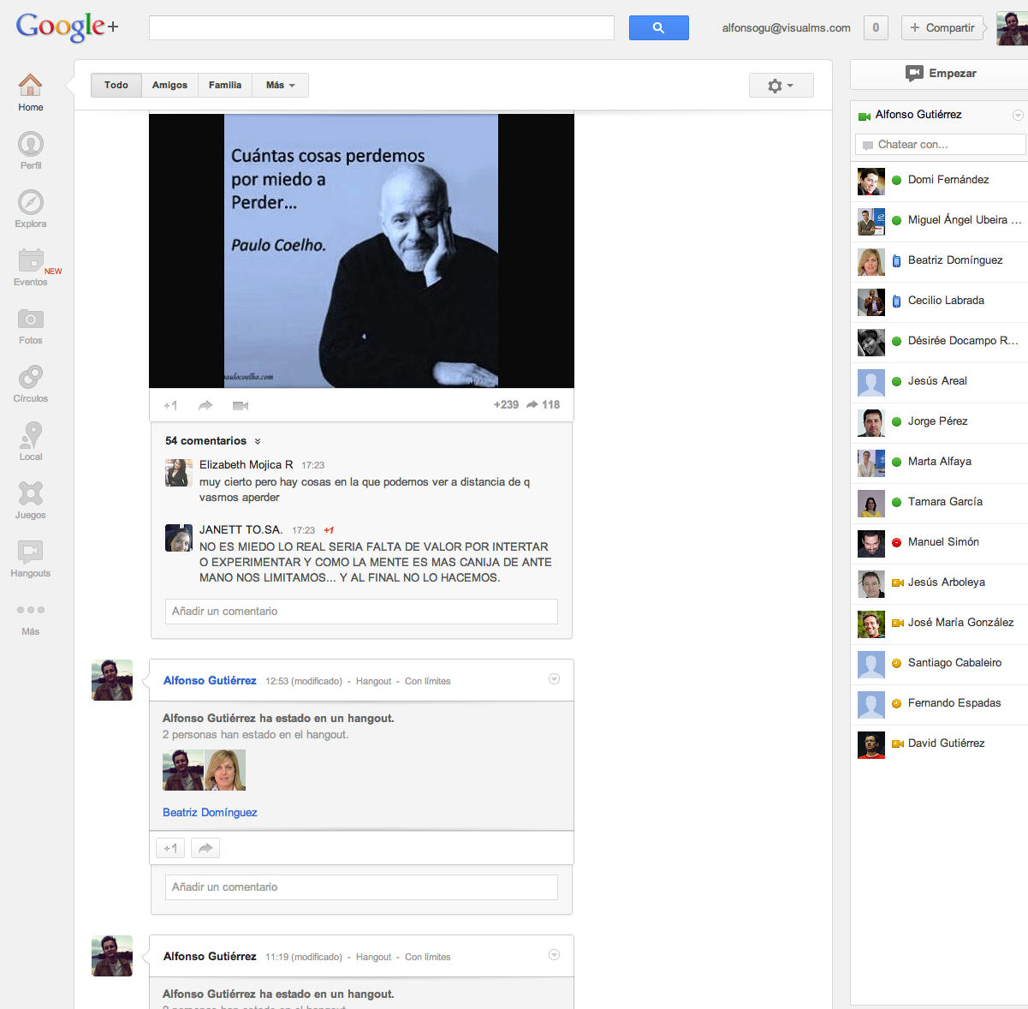Open the Más circles dropdown

click(280, 85)
